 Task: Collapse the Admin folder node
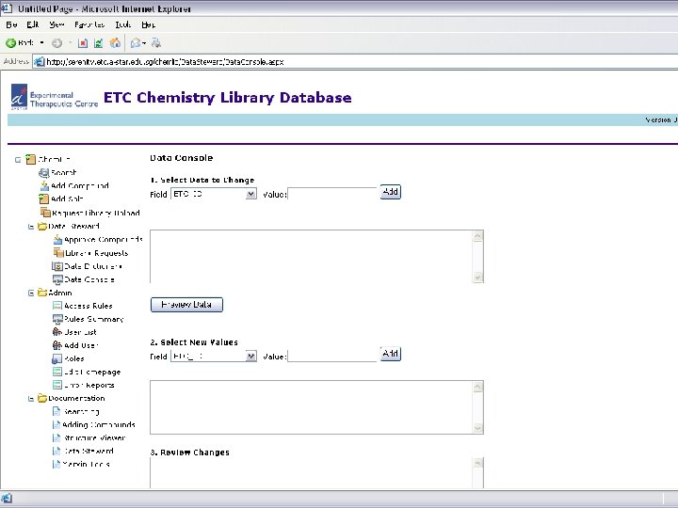click(x=31, y=293)
